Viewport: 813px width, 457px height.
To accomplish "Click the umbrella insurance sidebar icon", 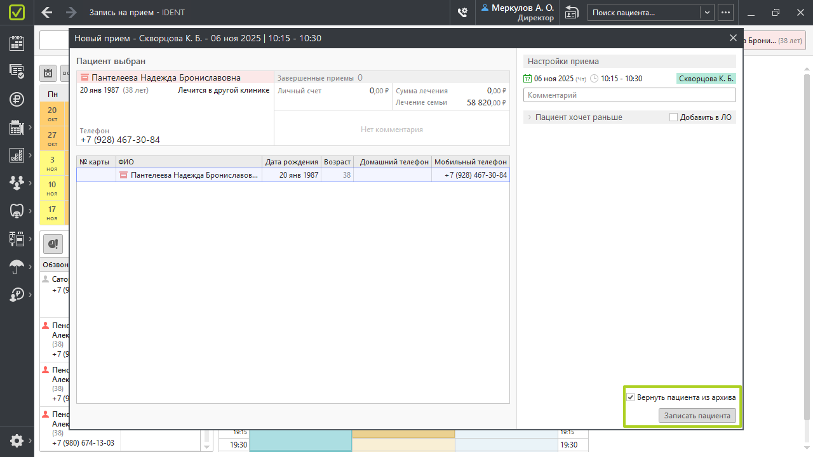I will pyautogui.click(x=17, y=267).
